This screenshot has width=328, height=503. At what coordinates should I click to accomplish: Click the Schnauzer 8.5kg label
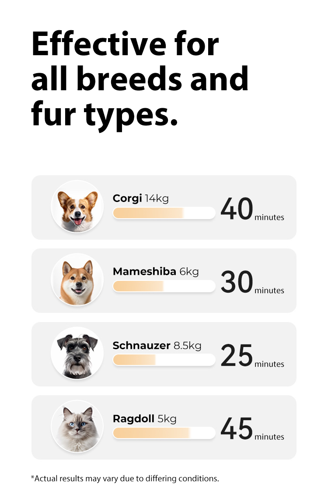[157, 345]
